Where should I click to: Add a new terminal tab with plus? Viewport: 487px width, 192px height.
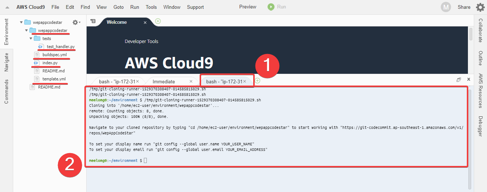click(258, 80)
